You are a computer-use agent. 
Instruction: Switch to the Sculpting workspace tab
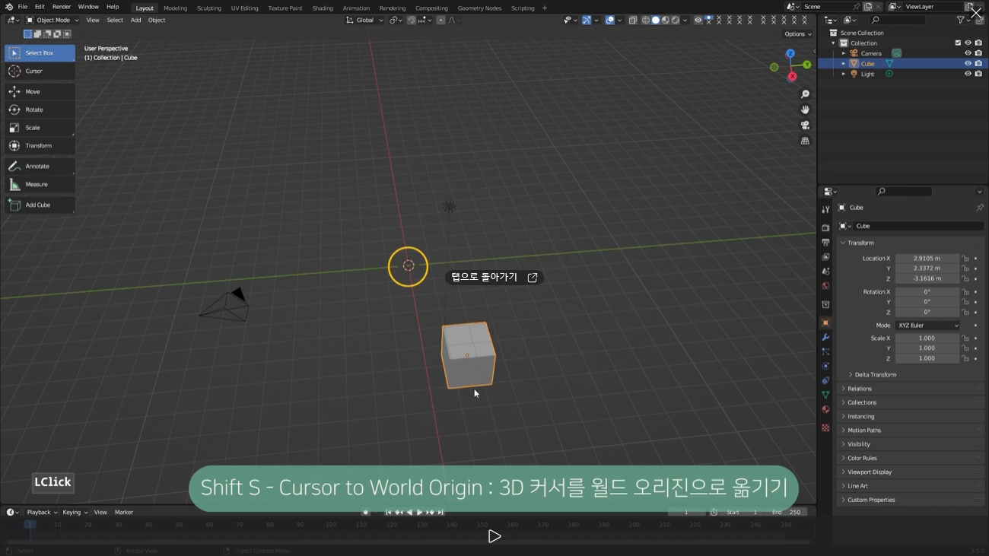pyautogui.click(x=209, y=8)
